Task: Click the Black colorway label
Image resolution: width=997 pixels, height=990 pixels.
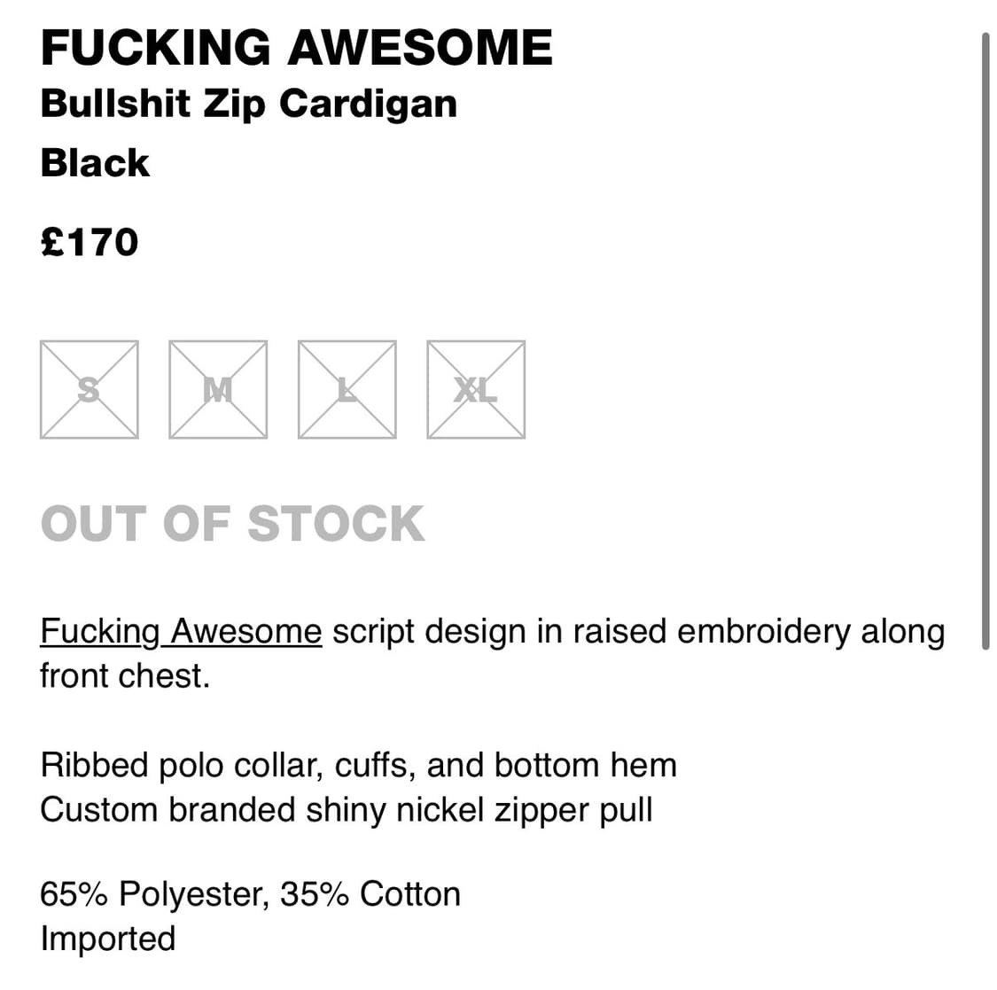Action: (95, 163)
